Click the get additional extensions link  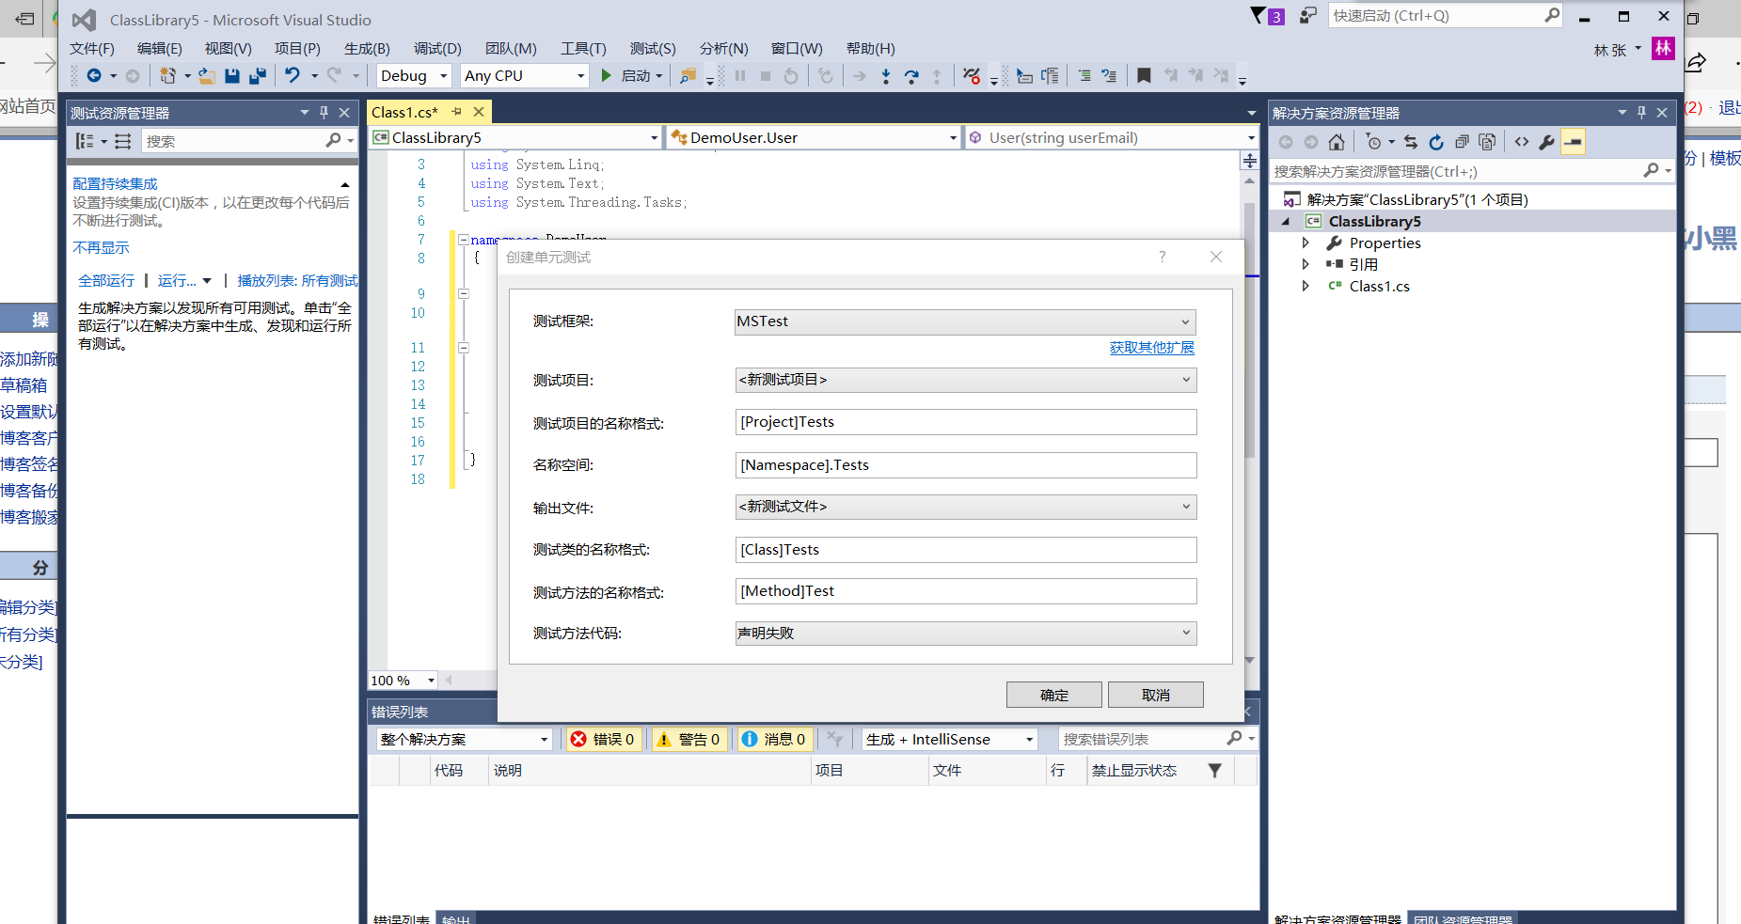coord(1151,348)
